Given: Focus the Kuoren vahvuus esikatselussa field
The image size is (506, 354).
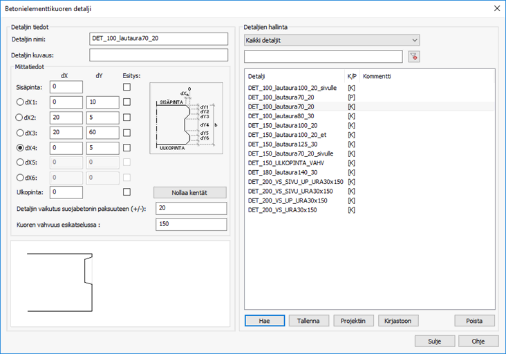Looking at the screenshot, I should pyautogui.click(x=191, y=224).
